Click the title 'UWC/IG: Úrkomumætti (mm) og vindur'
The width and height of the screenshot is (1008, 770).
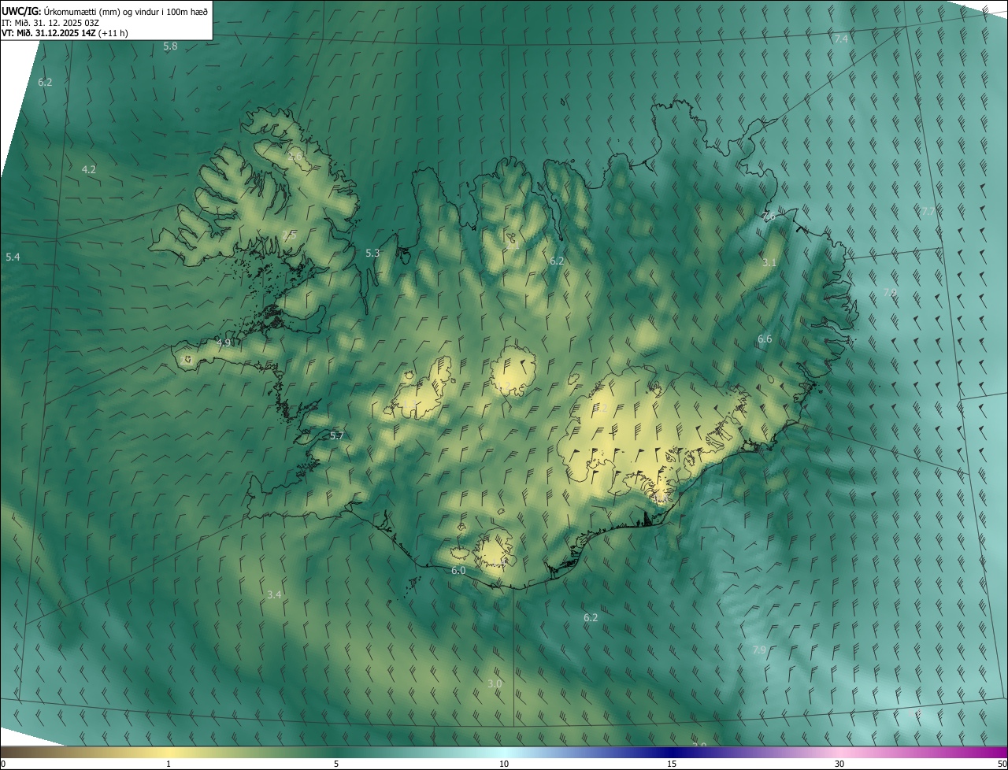pos(105,11)
